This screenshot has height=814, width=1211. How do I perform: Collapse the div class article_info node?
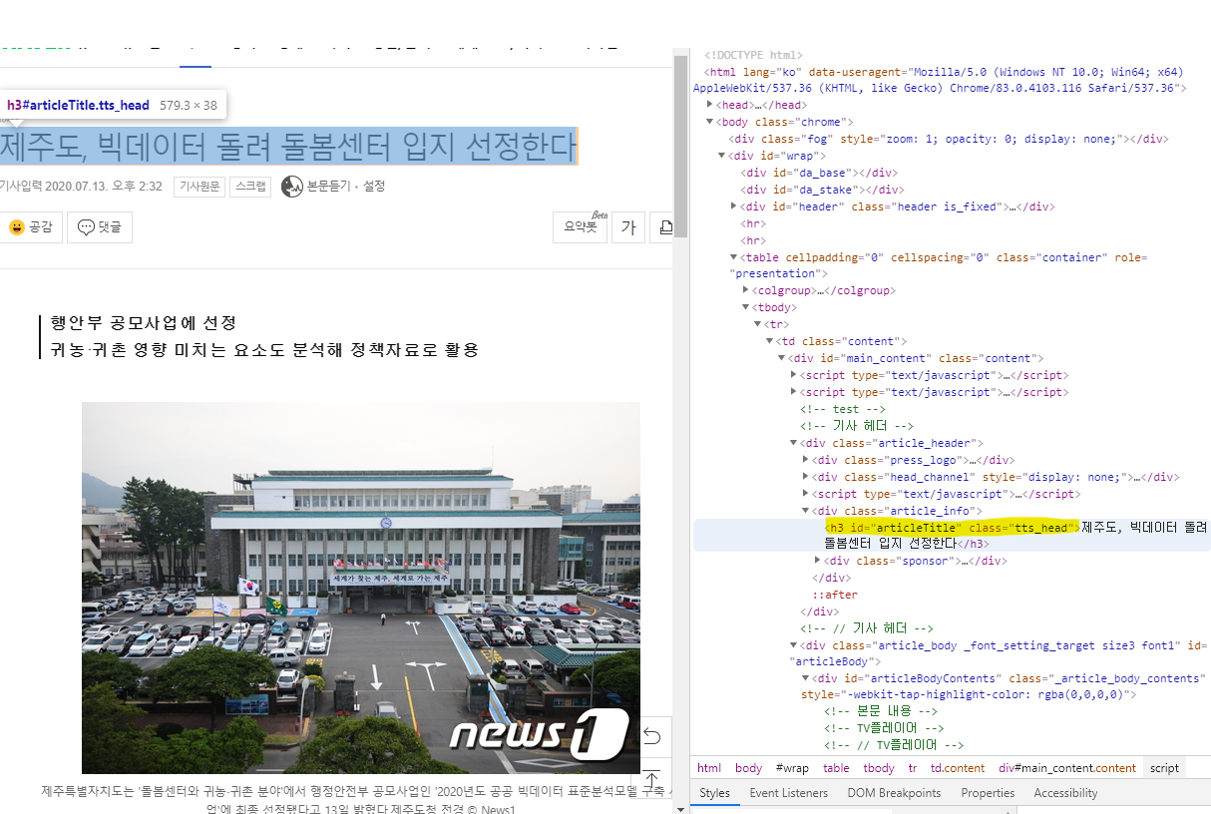click(805, 511)
